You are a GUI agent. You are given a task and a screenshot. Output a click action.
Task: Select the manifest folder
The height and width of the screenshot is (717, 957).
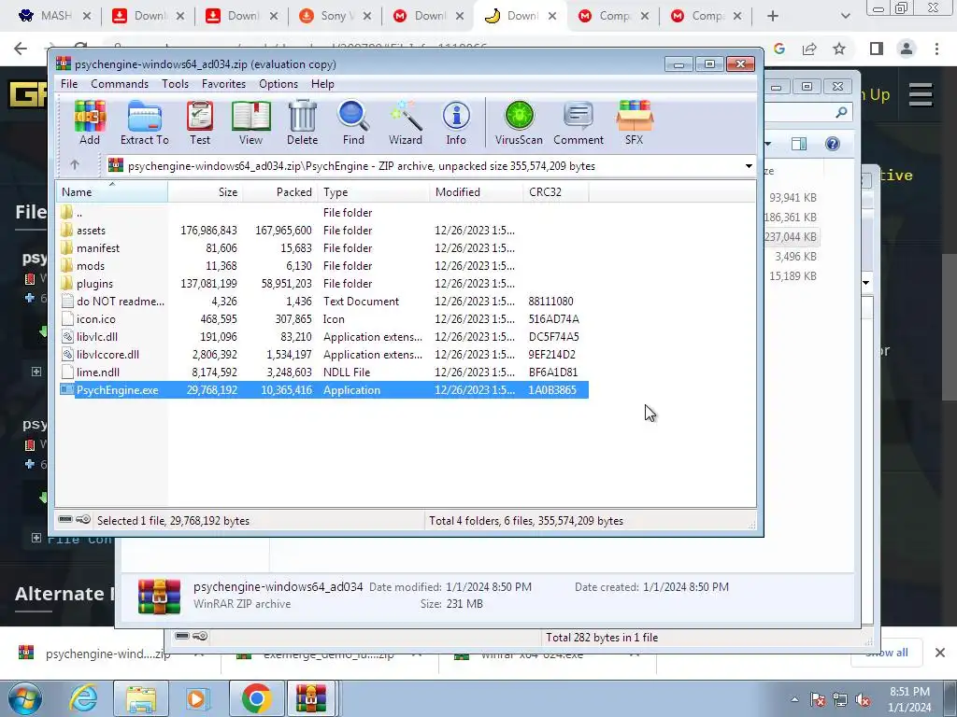(x=323, y=248)
